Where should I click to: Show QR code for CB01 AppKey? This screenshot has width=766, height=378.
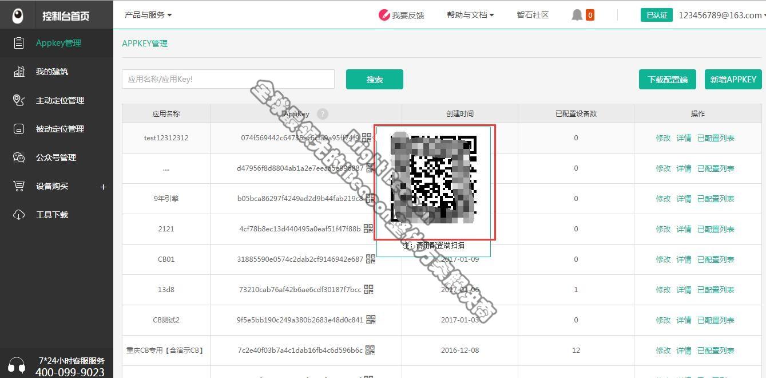point(370,259)
